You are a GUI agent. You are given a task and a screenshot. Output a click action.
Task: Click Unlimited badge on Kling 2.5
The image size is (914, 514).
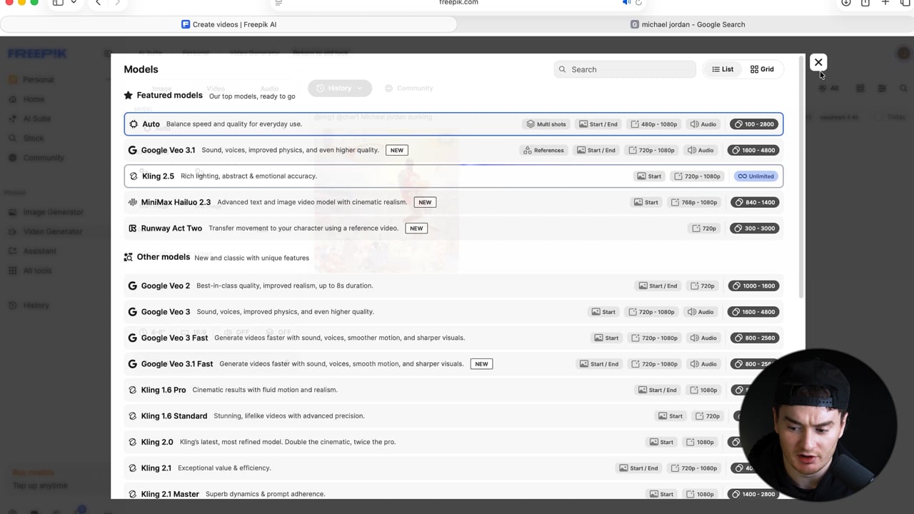click(756, 176)
